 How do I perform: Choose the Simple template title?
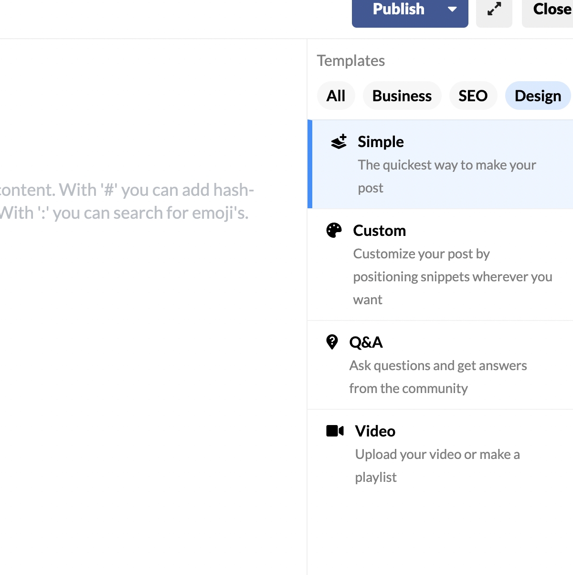[x=381, y=142]
